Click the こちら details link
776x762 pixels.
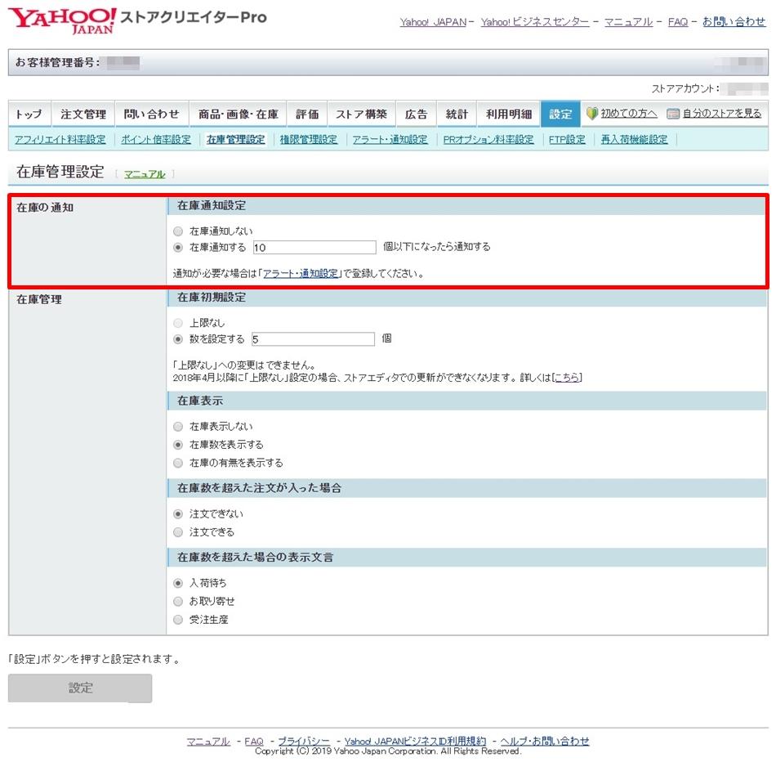point(567,378)
